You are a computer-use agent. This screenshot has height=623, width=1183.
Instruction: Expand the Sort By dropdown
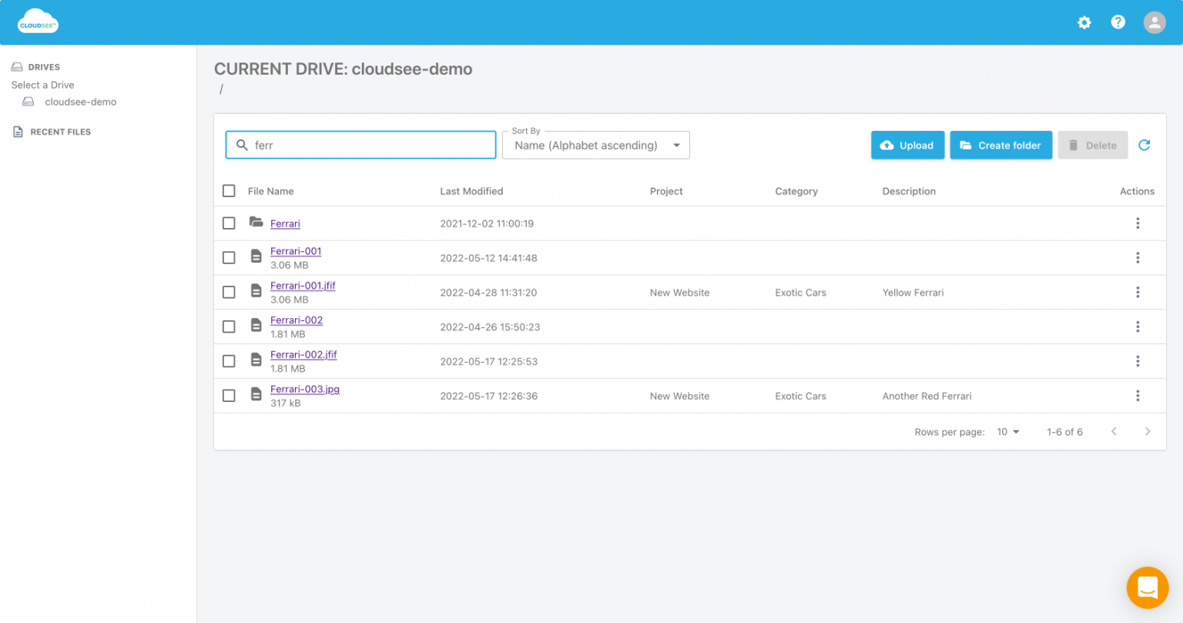pyautogui.click(x=596, y=146)
